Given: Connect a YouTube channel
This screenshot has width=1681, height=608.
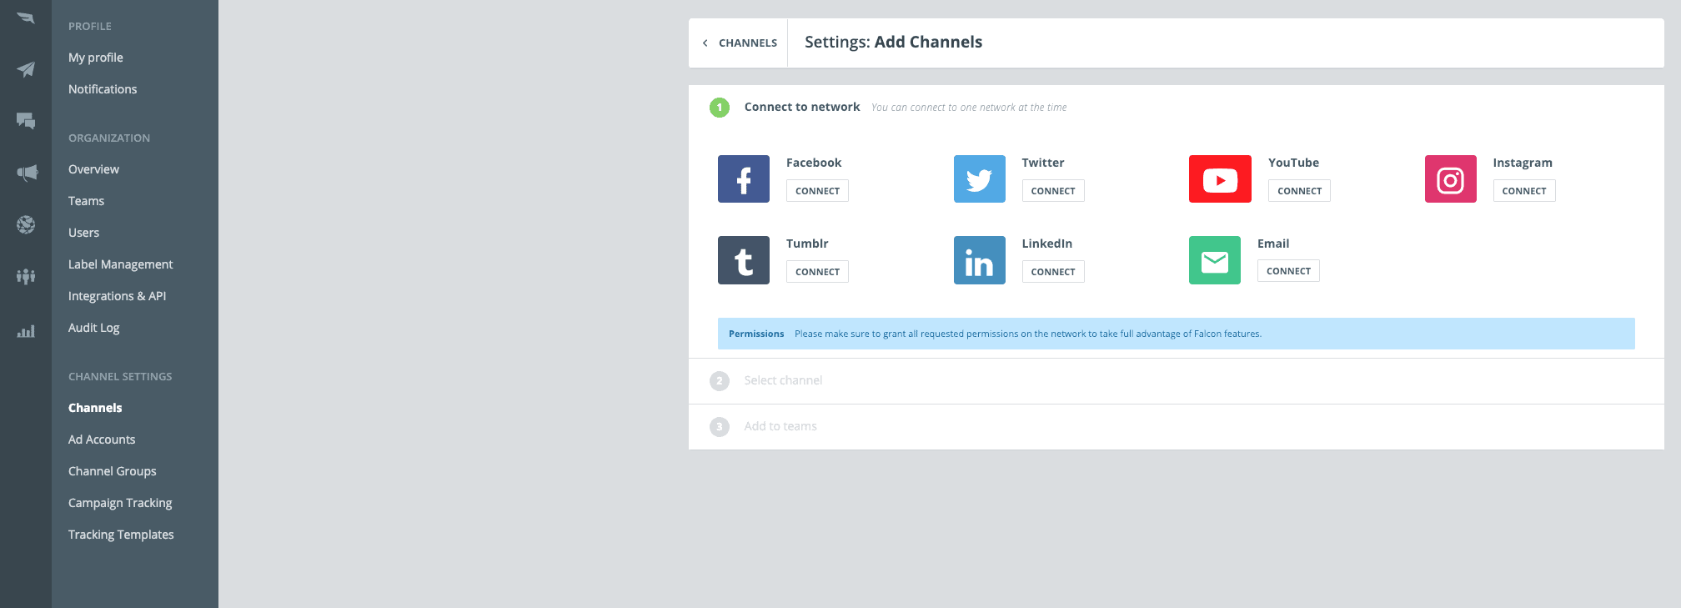Looking at the screenshot, I should (1299, 191).
